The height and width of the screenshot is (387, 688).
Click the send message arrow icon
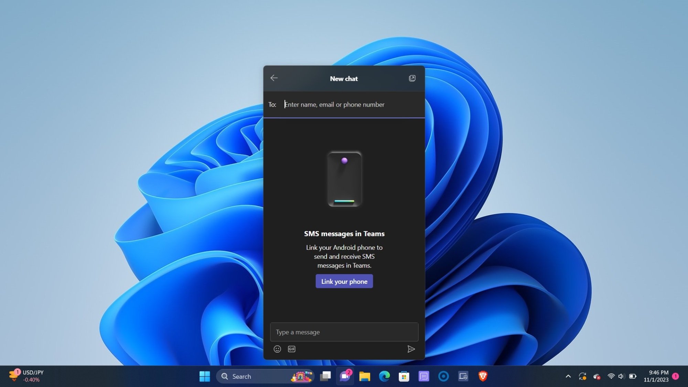(x=411, y=349)
